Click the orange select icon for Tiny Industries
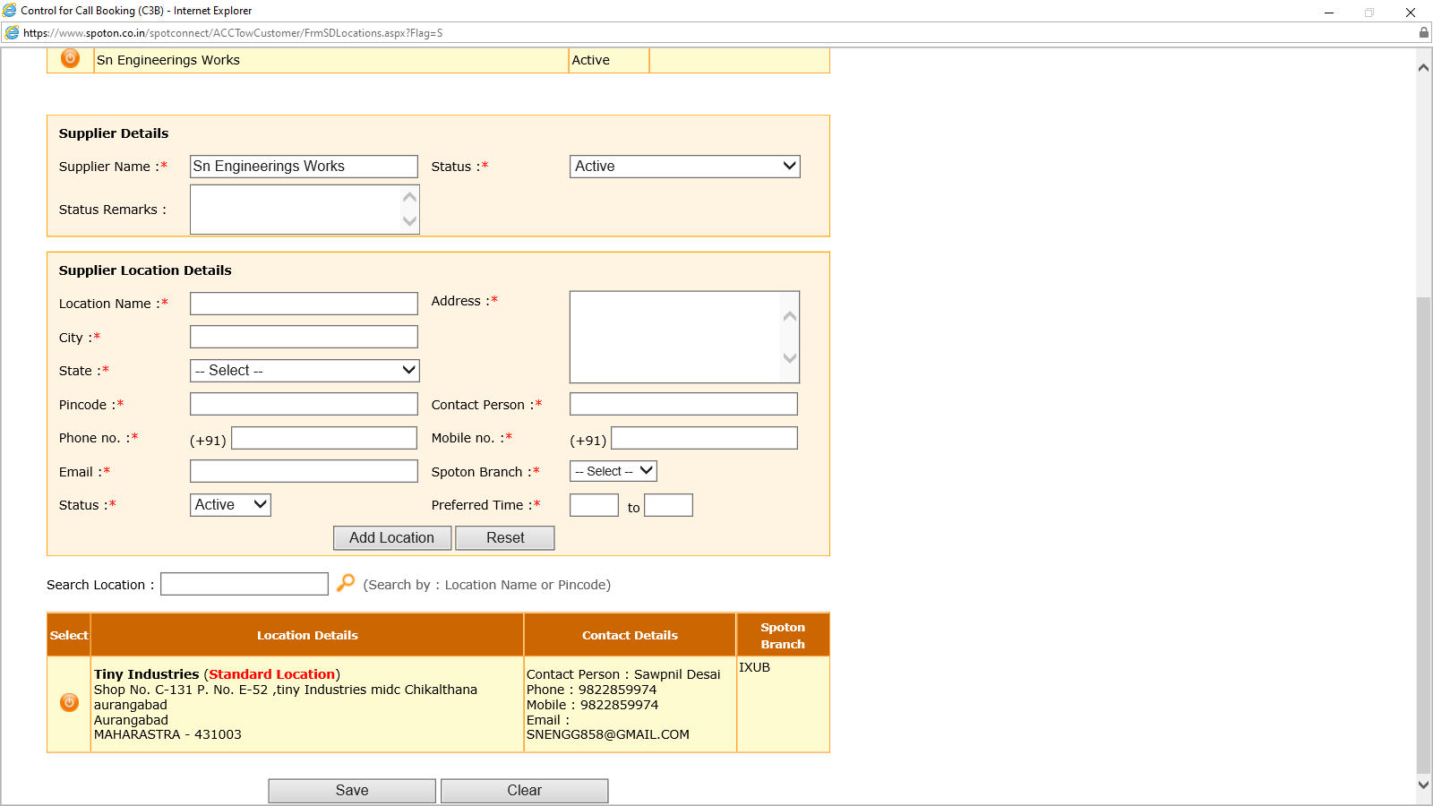1433x806 pixels. point(69,703)
